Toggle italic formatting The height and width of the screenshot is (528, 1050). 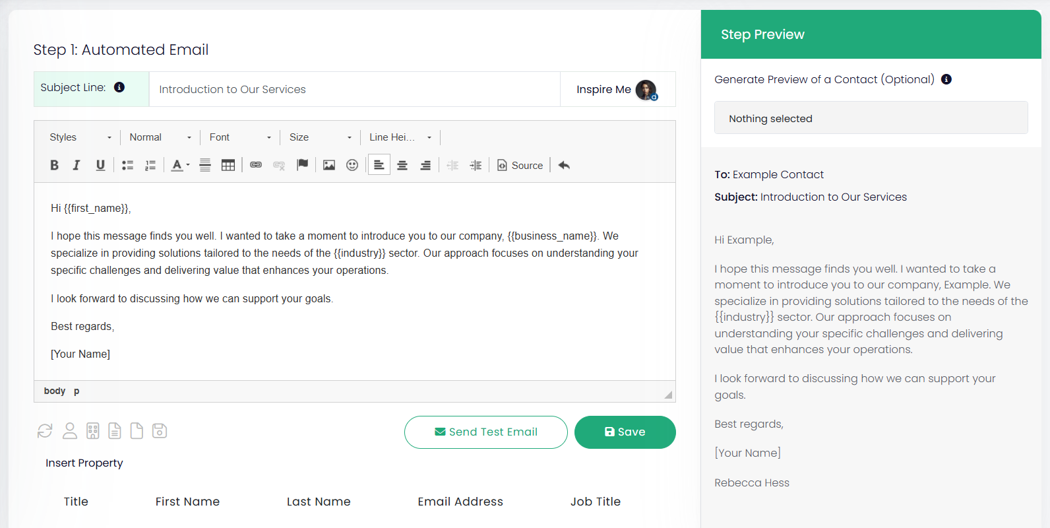click(x=77, y=166)
